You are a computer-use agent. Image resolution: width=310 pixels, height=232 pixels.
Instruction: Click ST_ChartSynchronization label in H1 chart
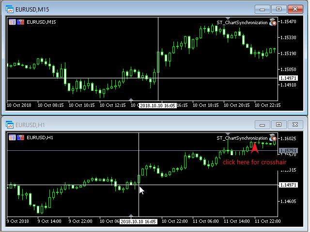242,138
